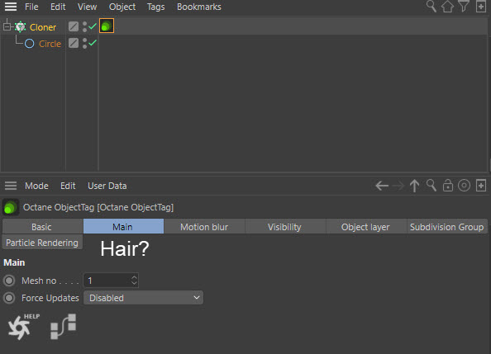
Task: Open the Mode menu
Action: [x=36, y=186]
